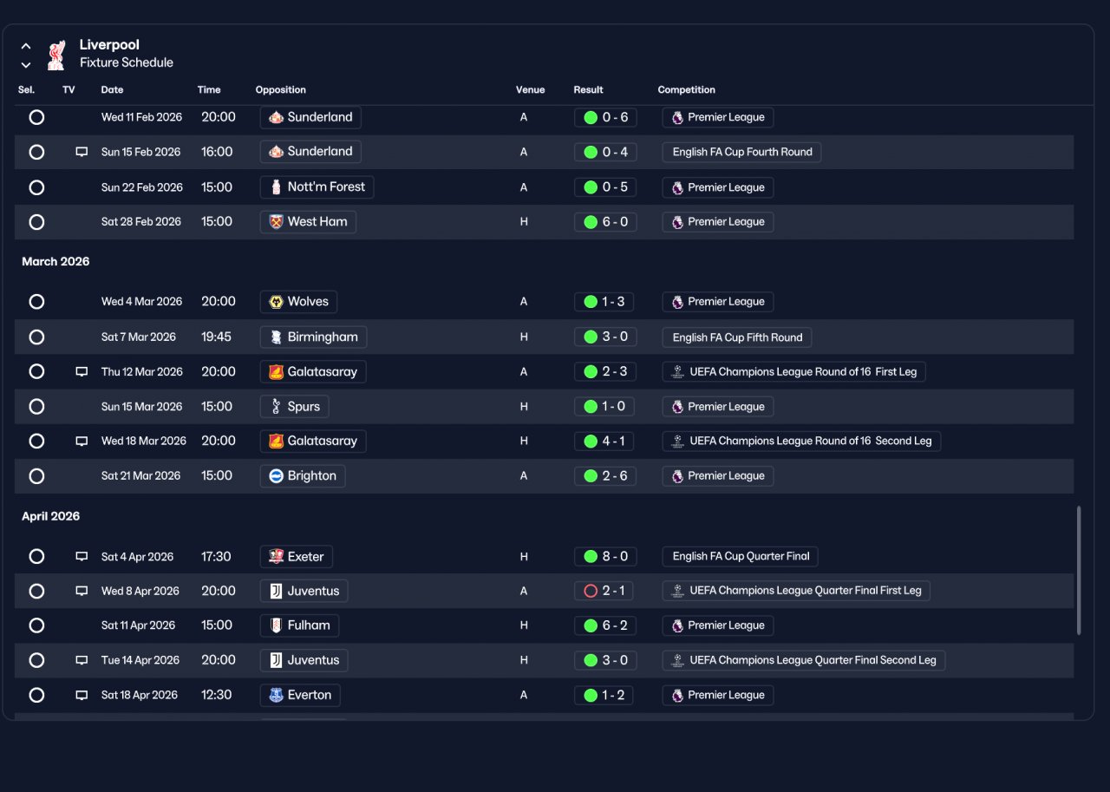1110x792 pixels.
Task: Click Exeter club badge icon
Action: [x=276, y=557]
